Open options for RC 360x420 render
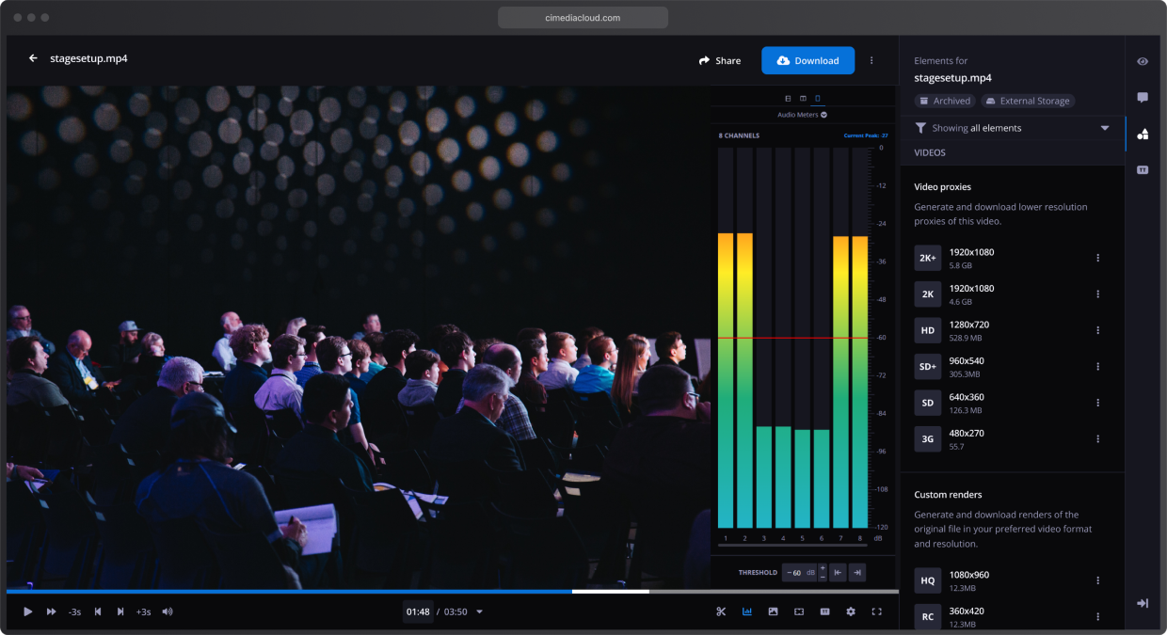Screen dimensions: 1167x635 coord(1097,617)
